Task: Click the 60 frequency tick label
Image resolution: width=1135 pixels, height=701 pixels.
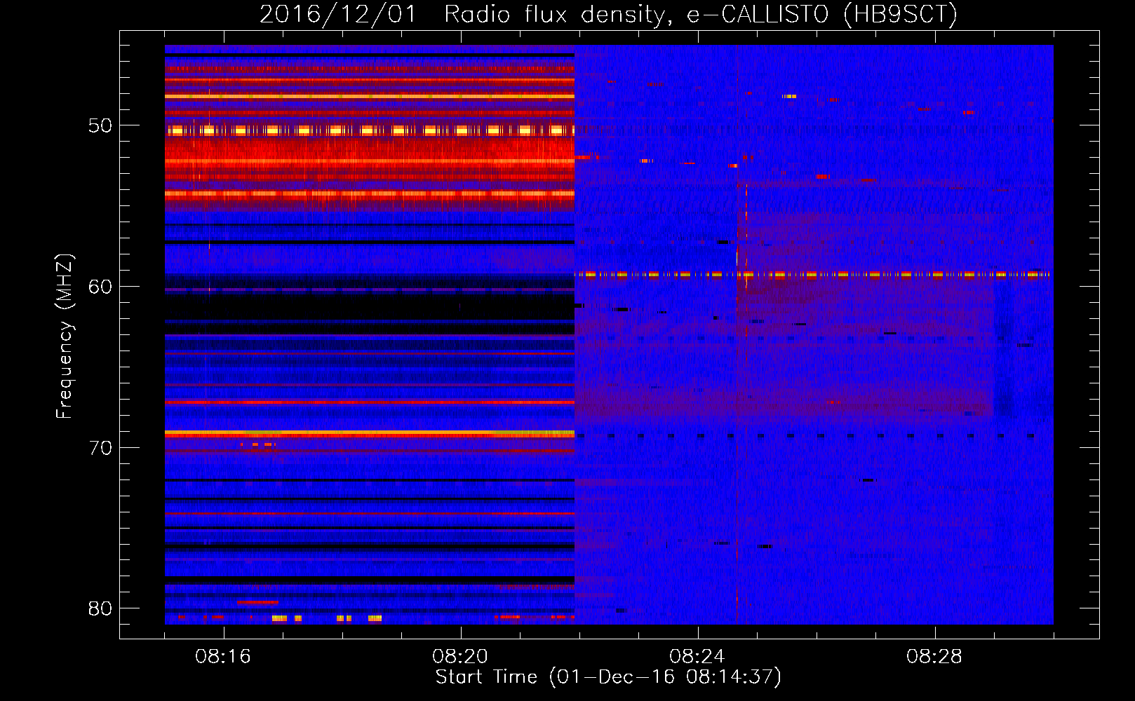Action: click(x=100, y=287)
